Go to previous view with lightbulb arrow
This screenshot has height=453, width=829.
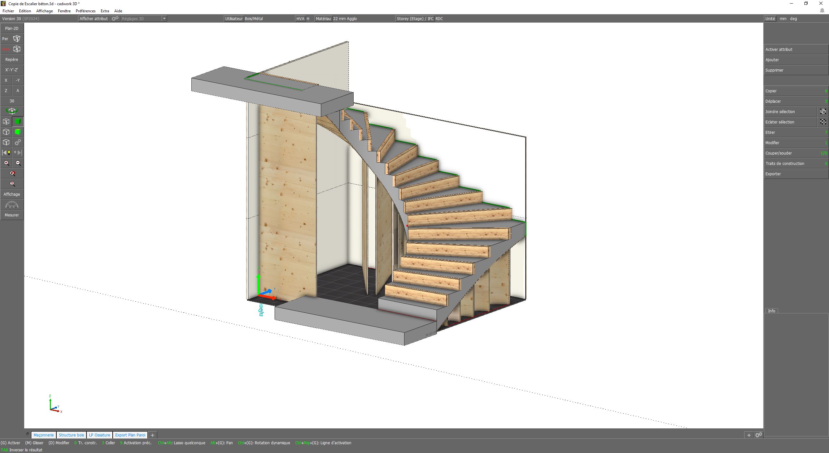click(x=6, y=153)
